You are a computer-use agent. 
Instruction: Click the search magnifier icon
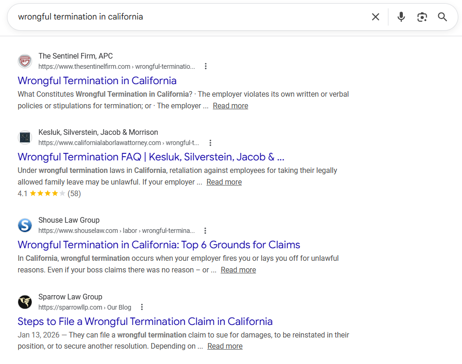(442, 17)
